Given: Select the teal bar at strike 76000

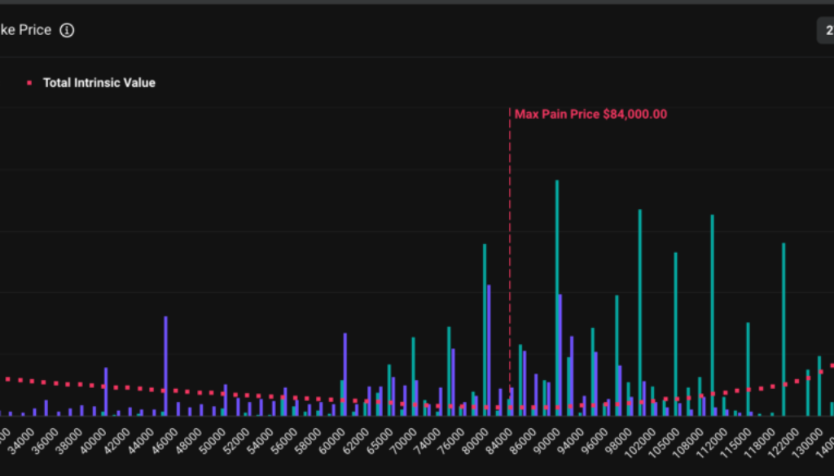Looking at the screenshot, I should (x=449, y=371).
